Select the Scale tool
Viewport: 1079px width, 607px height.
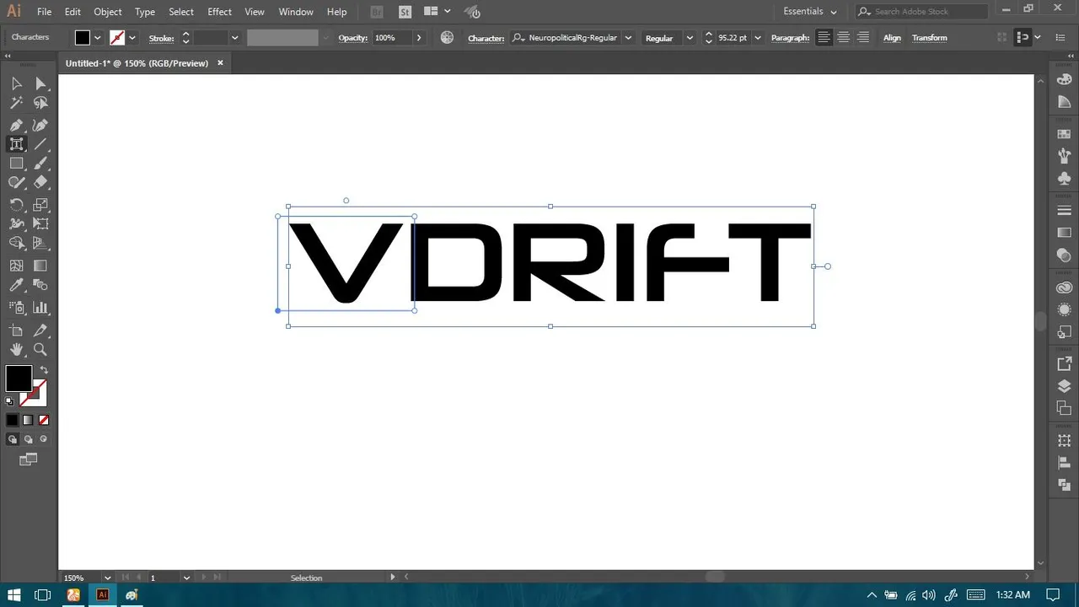point(40,205)
